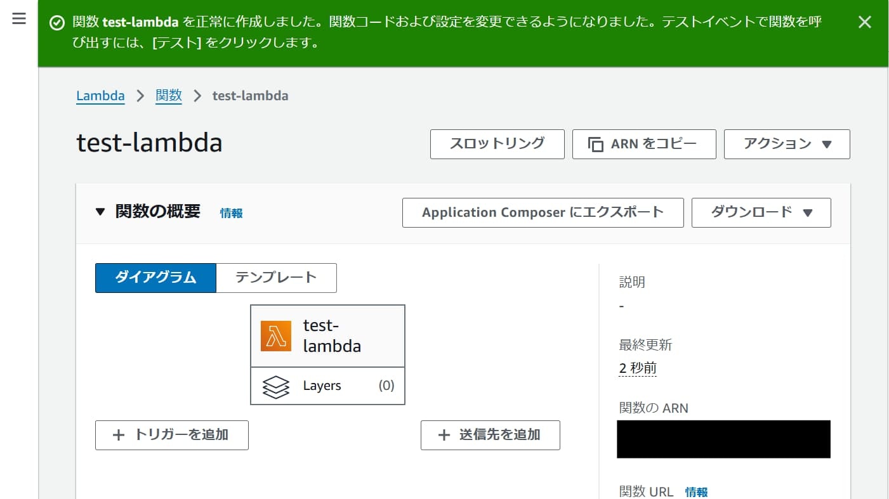
Task: Add a trigger with トリガーを追加
Action: point(171,435)
